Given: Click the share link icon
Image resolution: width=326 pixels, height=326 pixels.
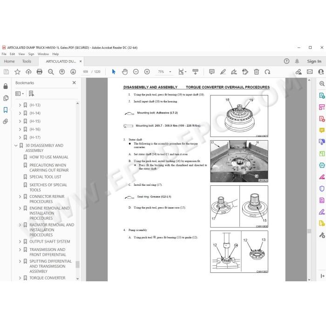Looking at the screenshot, I should point(299,72).
